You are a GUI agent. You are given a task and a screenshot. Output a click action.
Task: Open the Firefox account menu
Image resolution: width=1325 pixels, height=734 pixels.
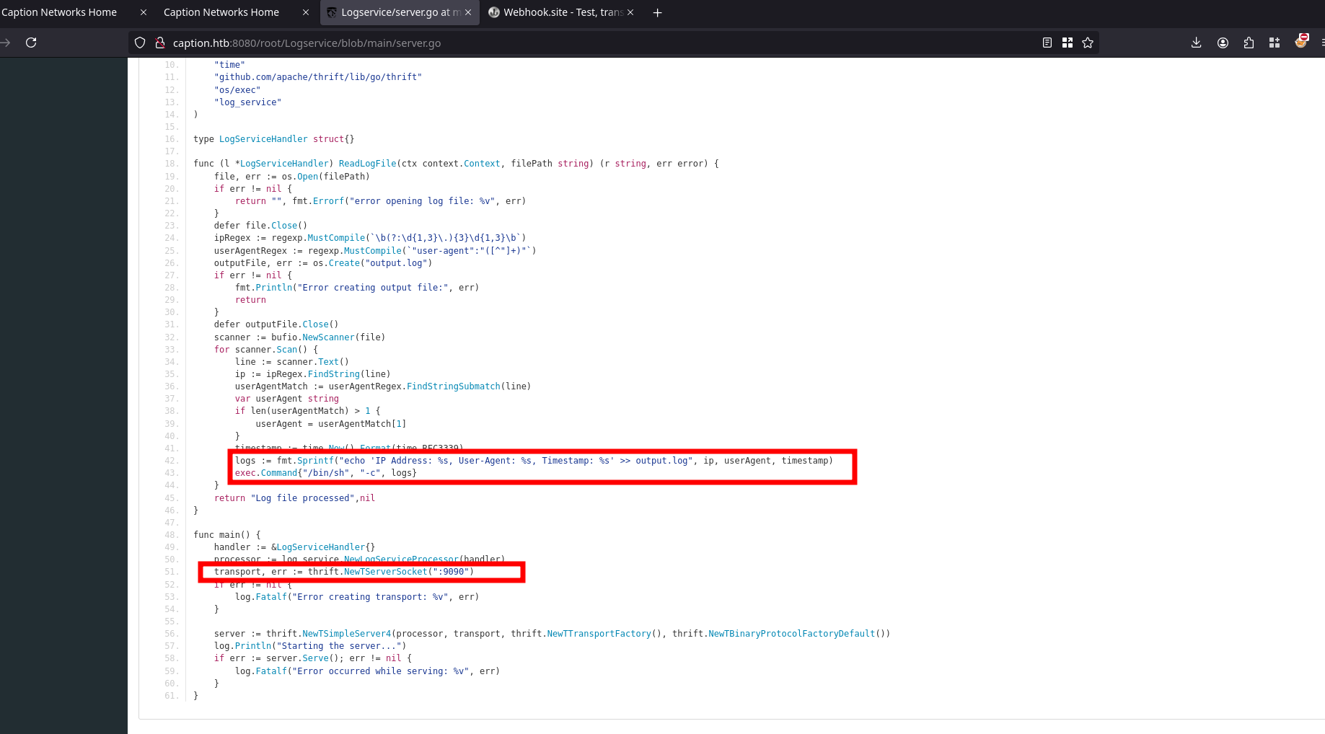(1223, 43)
